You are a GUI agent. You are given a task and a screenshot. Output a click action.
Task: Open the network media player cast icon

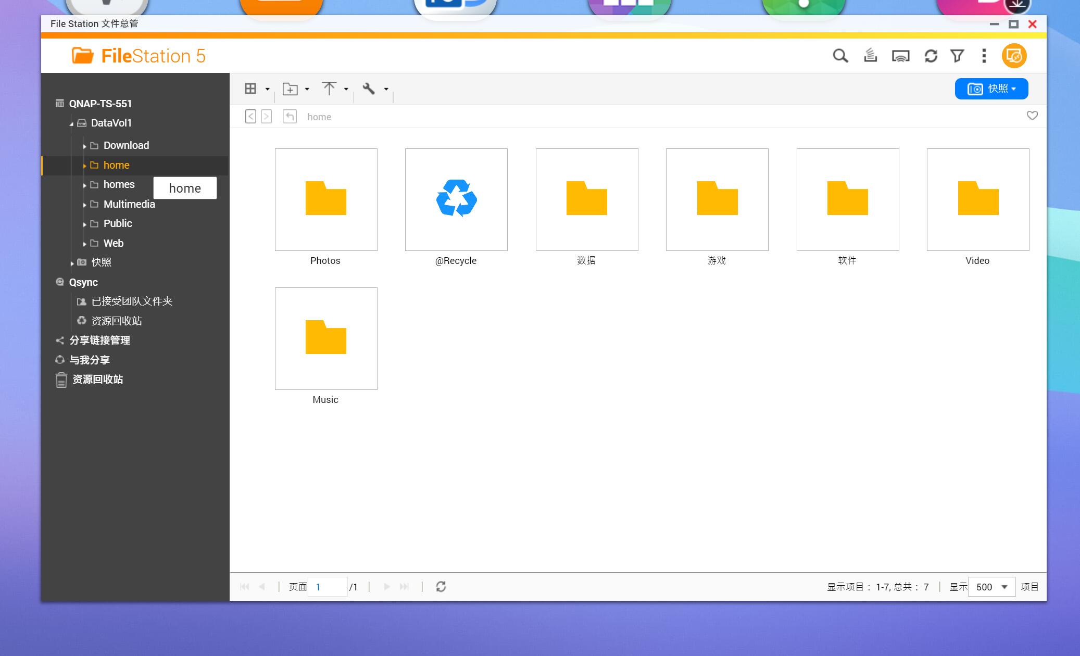pyautogui.click(x=900, y=56)
